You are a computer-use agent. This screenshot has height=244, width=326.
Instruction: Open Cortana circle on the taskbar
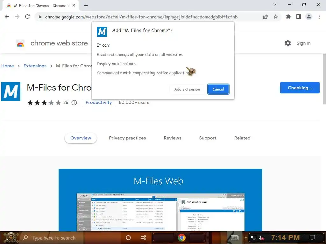[128, 238]
